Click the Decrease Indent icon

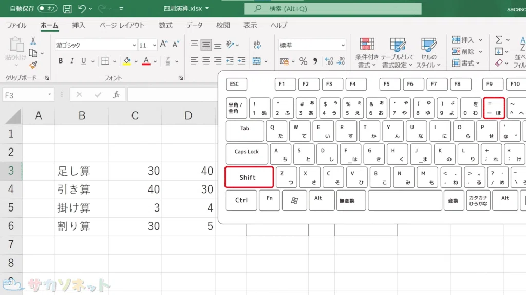[230, 61]
